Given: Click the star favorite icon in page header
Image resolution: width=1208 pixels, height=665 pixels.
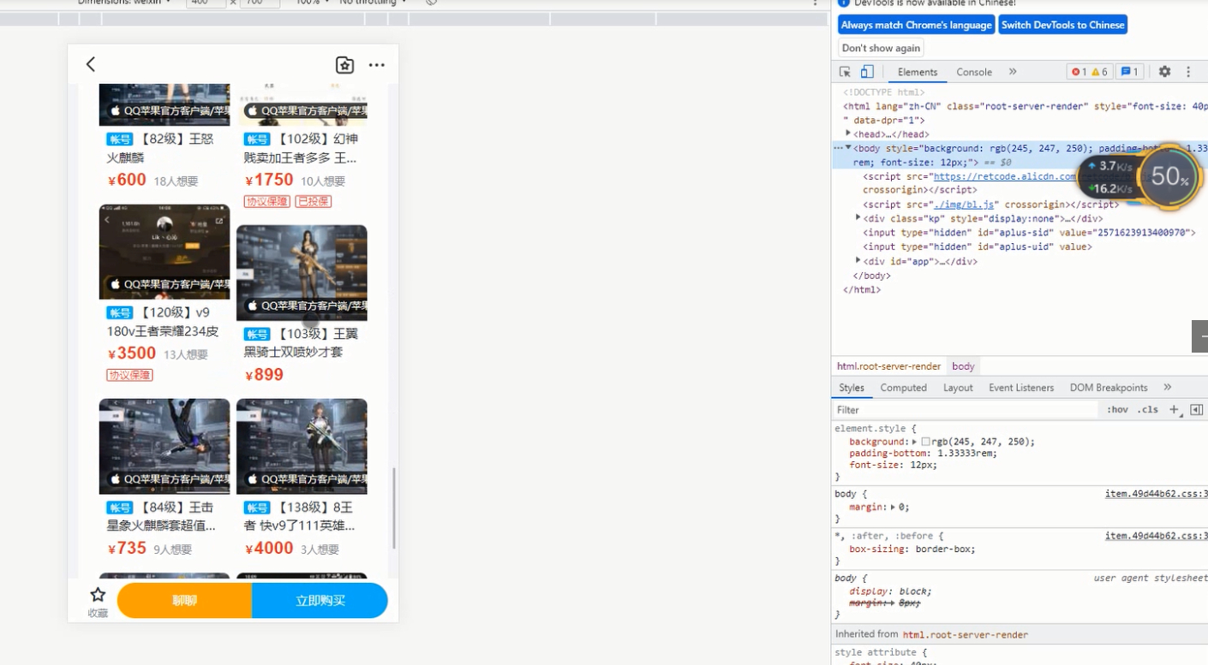Looking at the screenshot, I should pos(344,65).
